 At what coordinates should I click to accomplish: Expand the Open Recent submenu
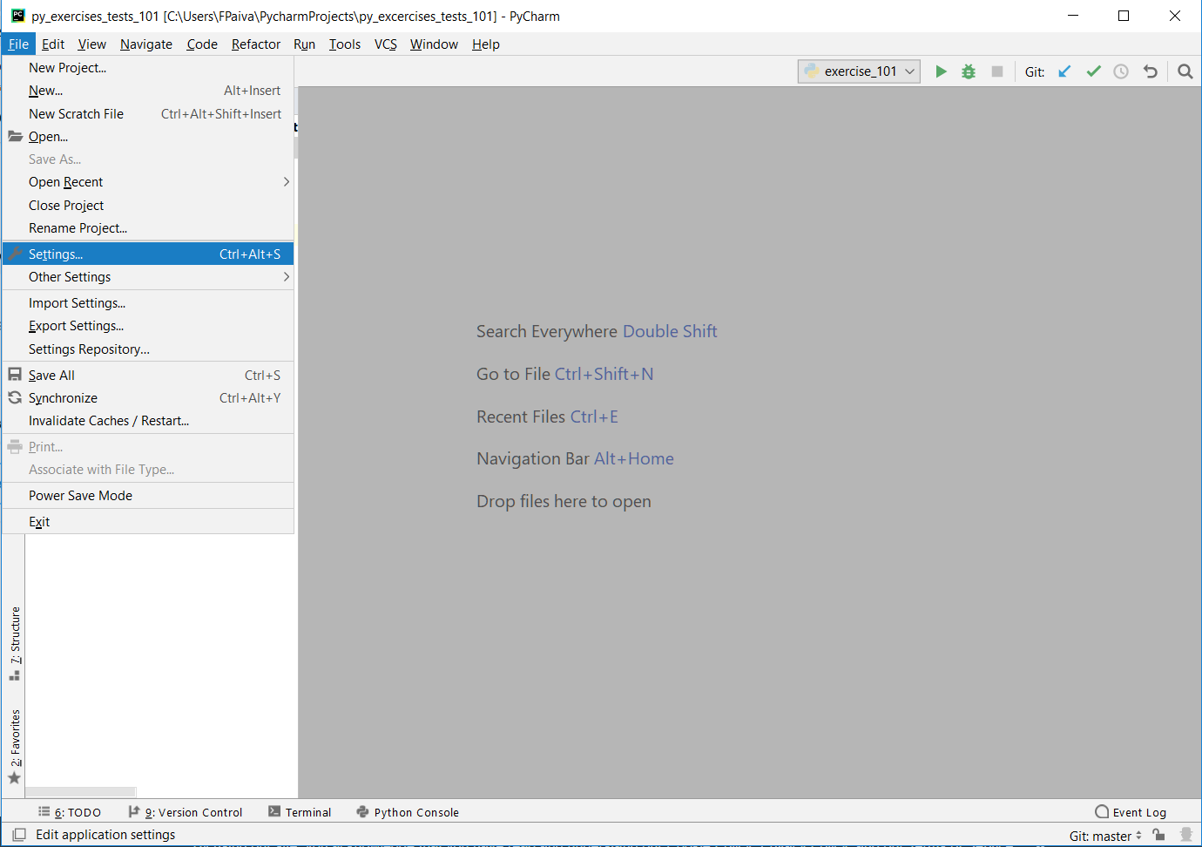tap(148, 182)
